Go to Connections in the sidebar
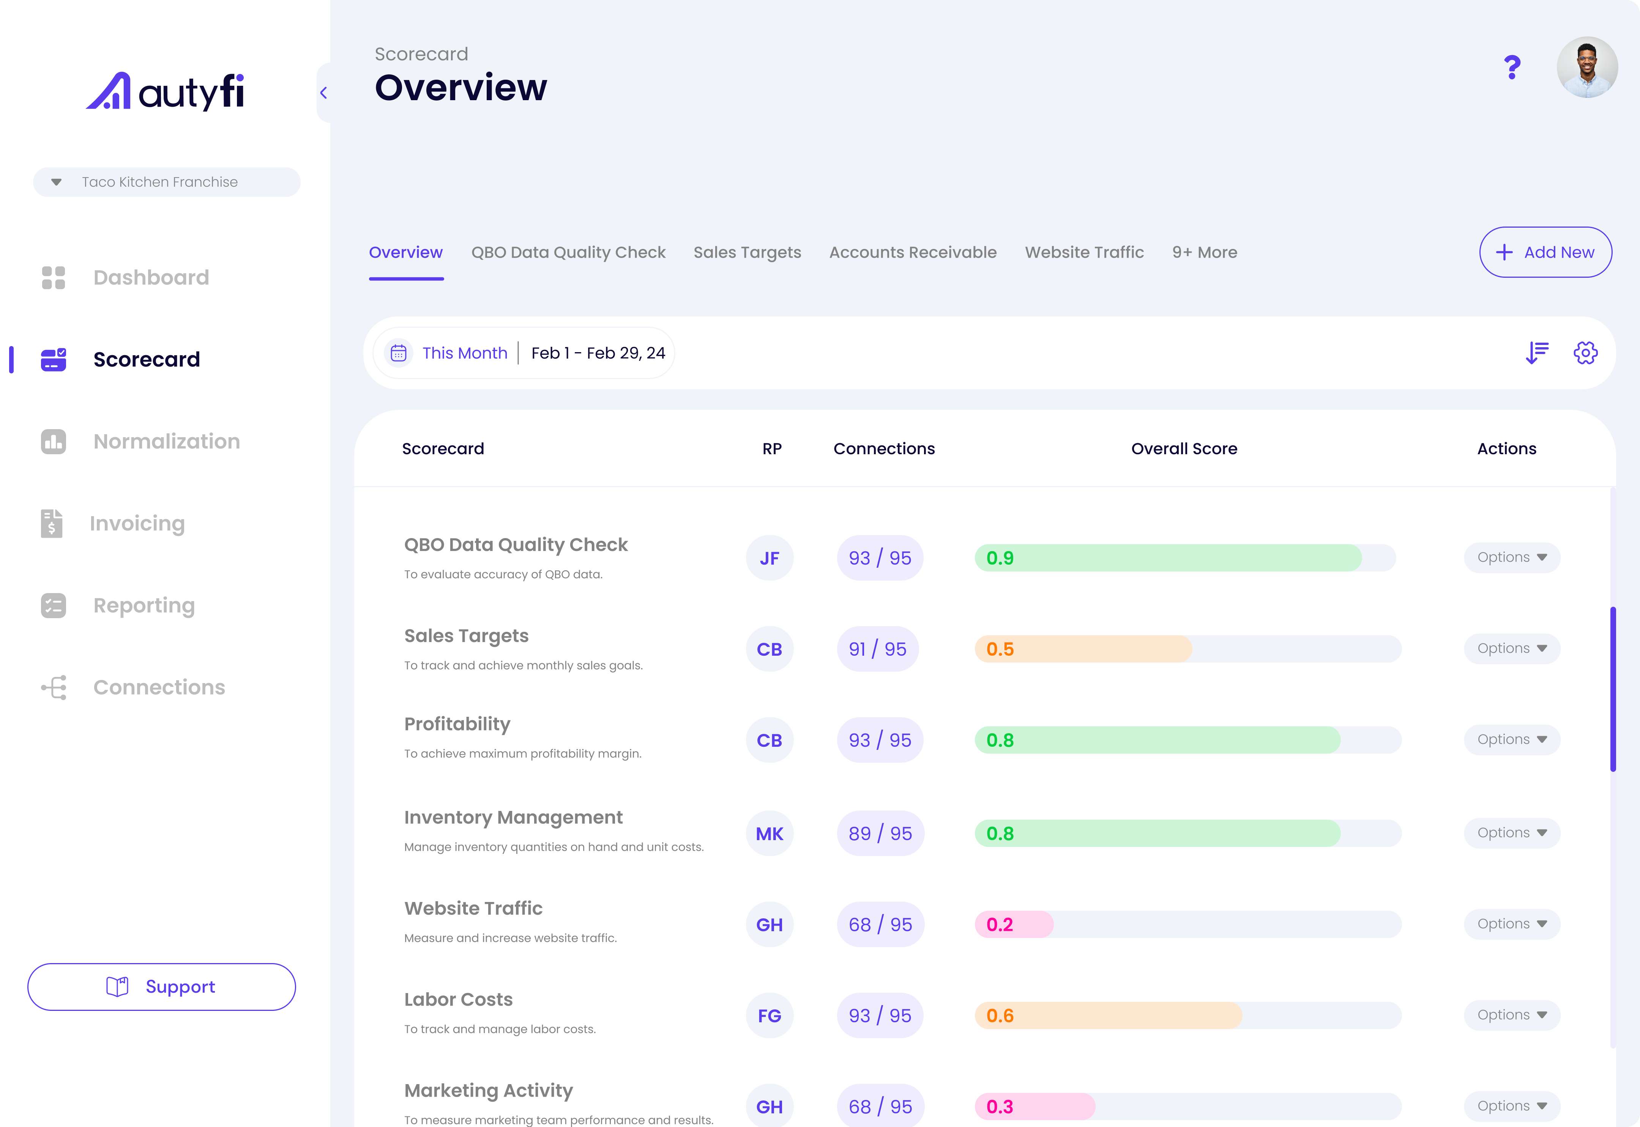The image size is (1640, 1127). (x=159, y=687)
